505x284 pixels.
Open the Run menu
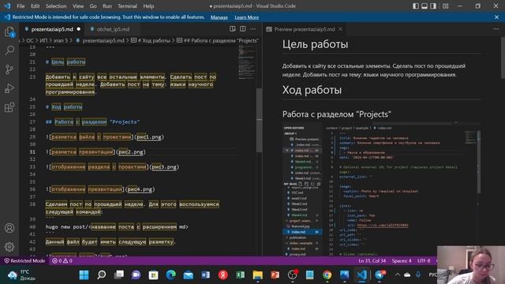point(107,6)
